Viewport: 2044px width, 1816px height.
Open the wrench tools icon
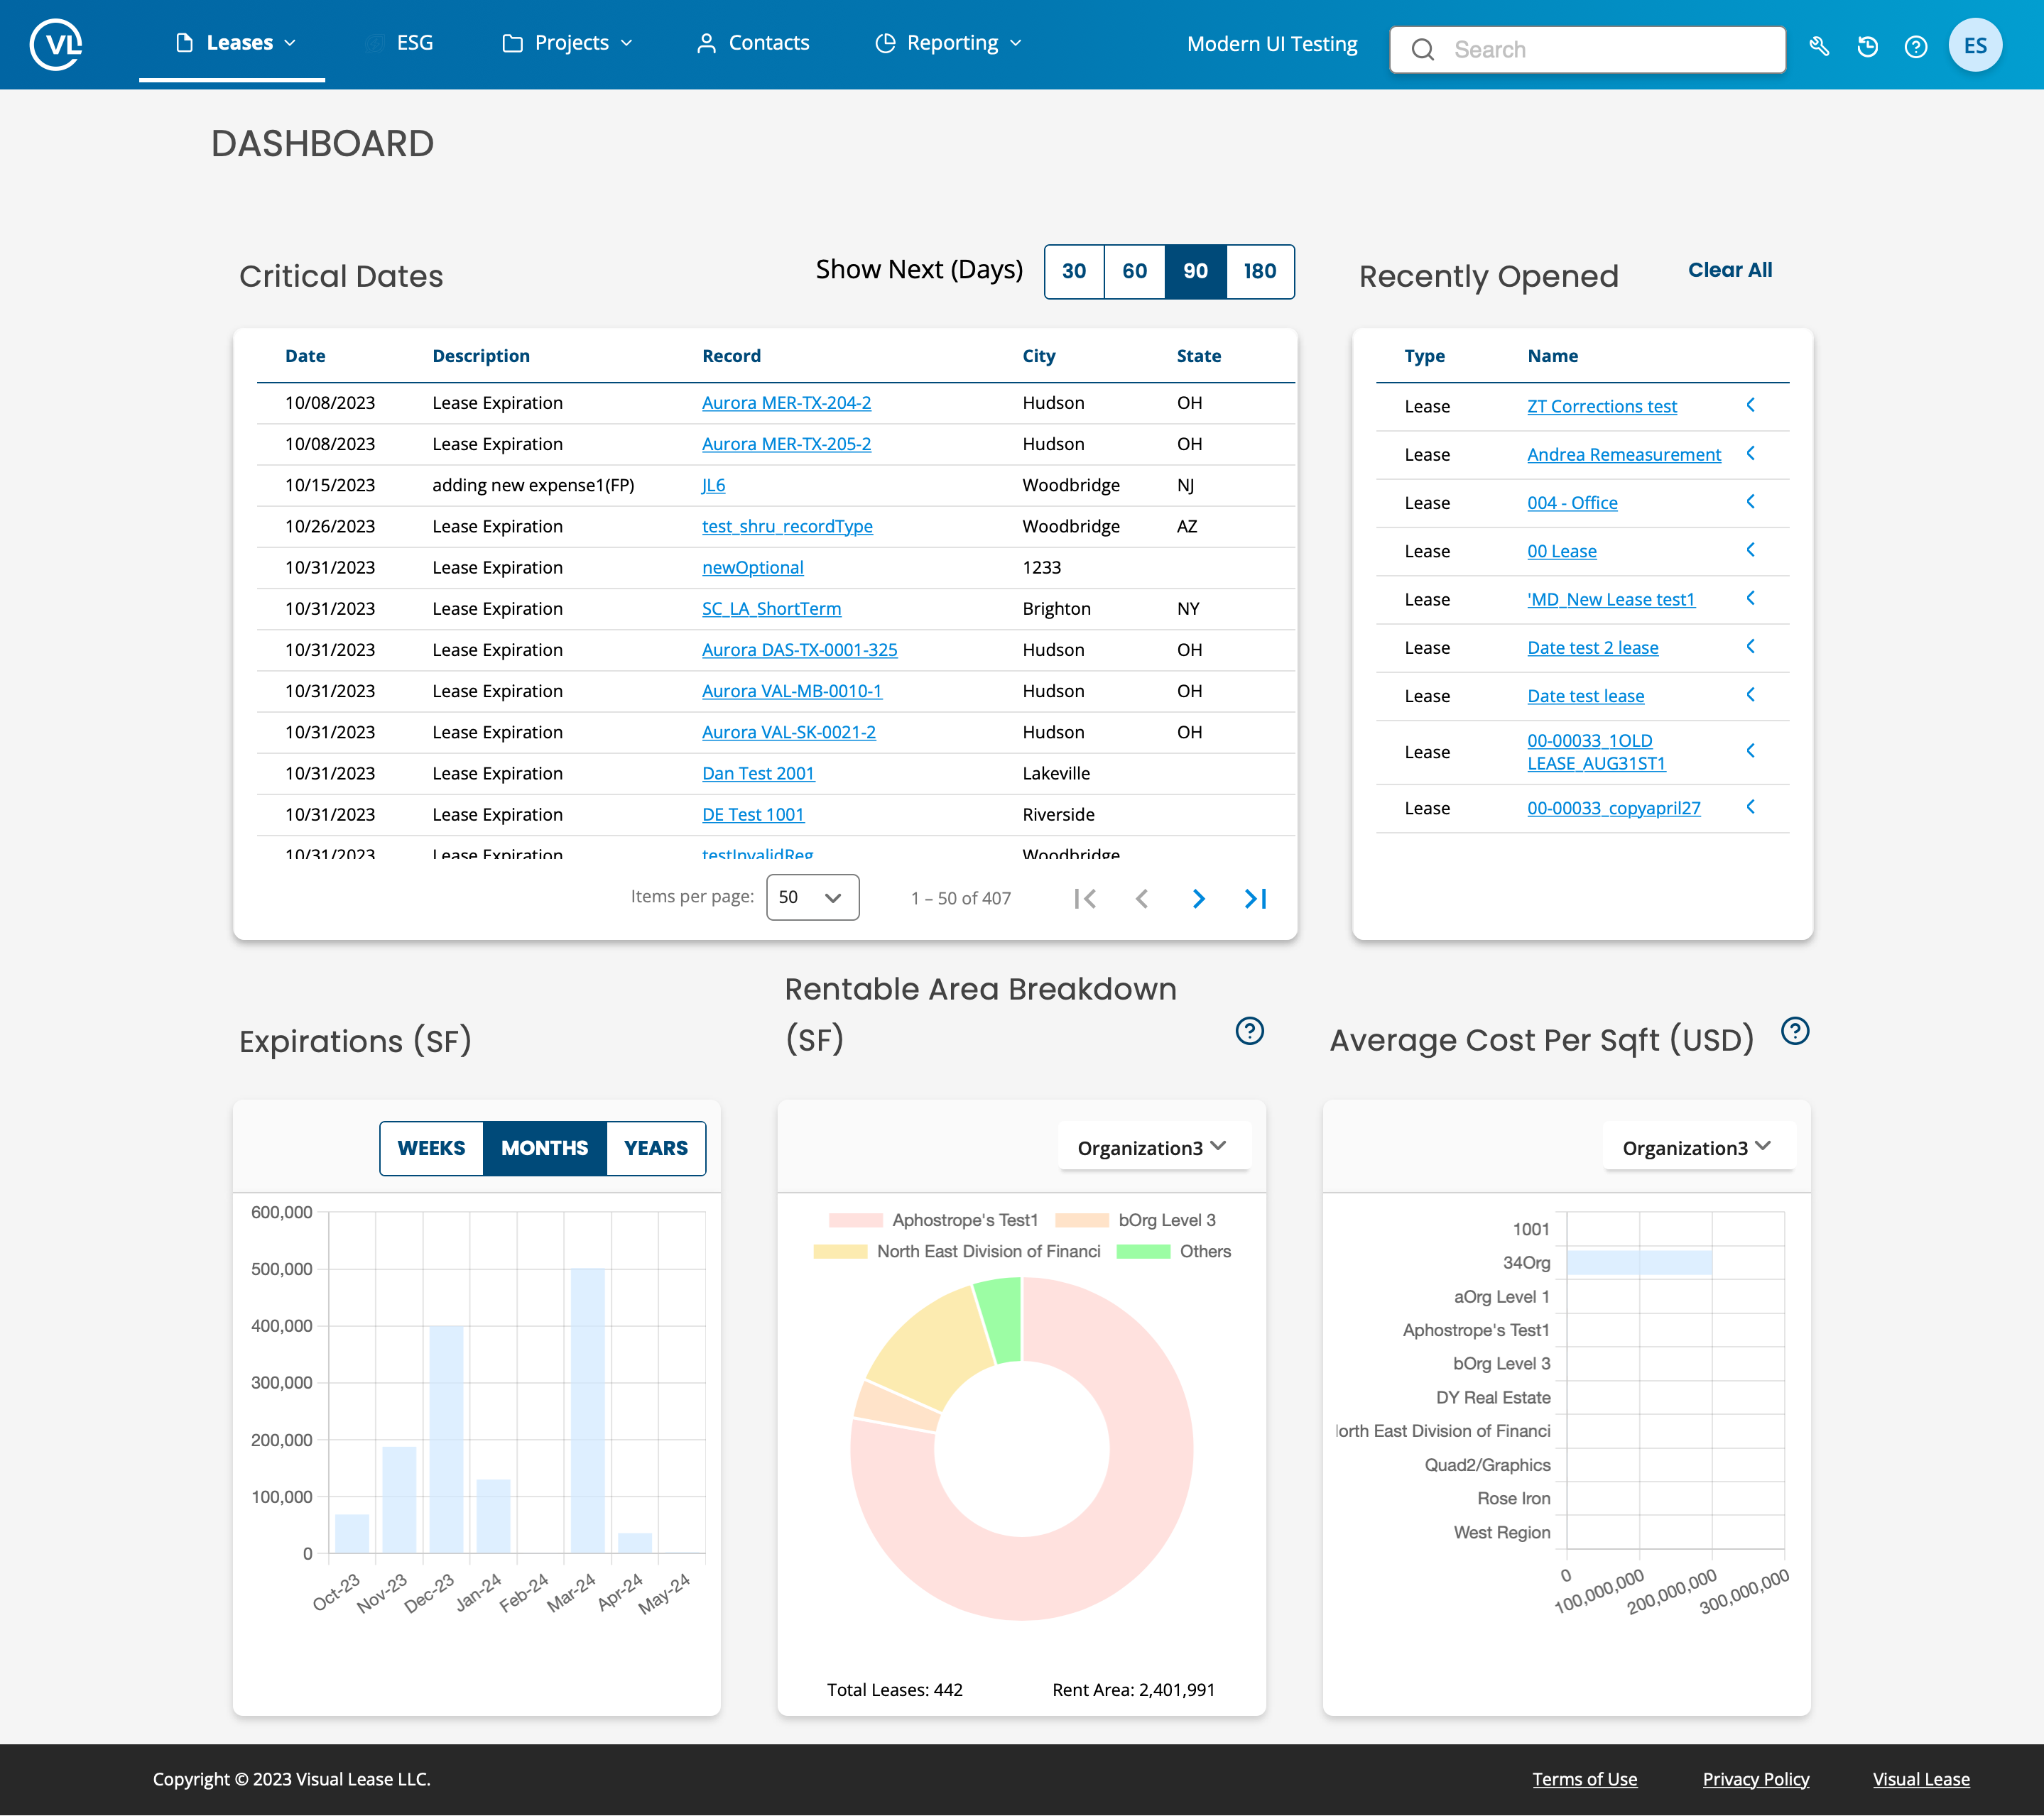click(1819, 46)
